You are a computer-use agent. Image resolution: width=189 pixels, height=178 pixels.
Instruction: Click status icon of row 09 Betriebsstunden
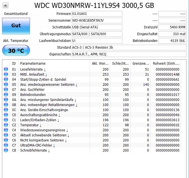(6, 94)
